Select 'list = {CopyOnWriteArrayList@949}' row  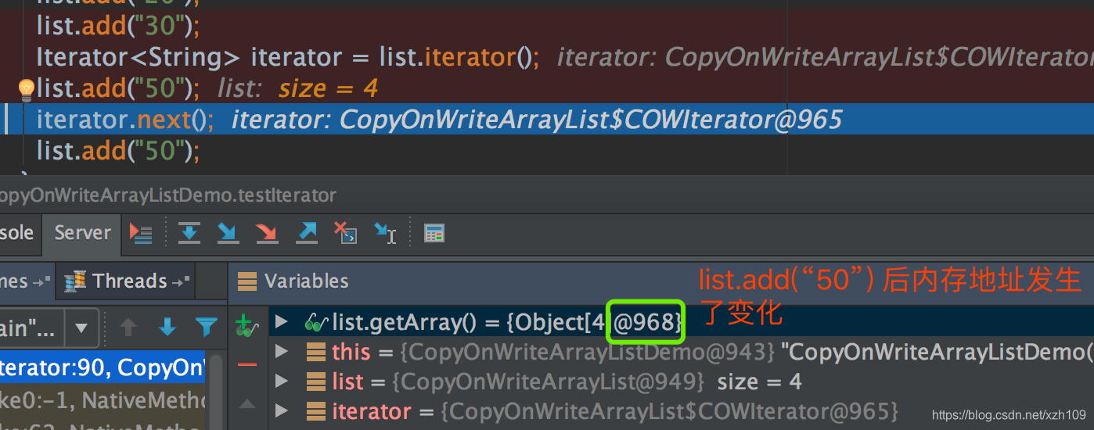click(681, 382)
